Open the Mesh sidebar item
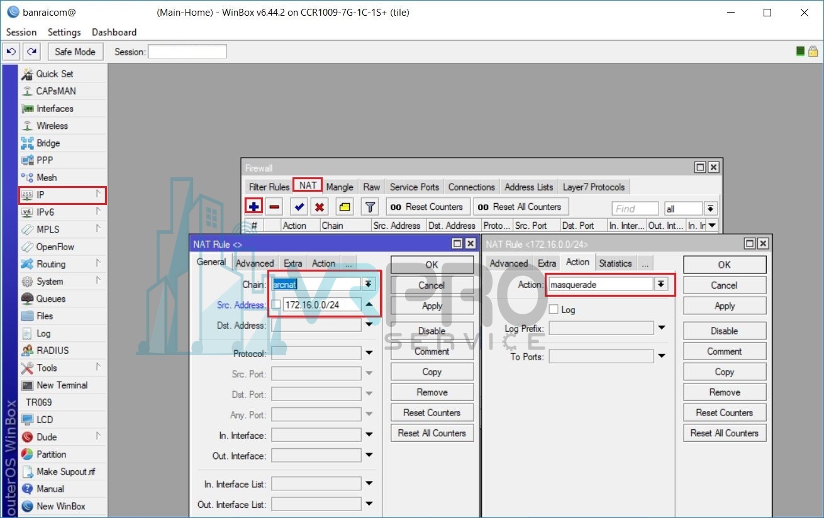This screenshot has width=824, height=518. point(47,177)
